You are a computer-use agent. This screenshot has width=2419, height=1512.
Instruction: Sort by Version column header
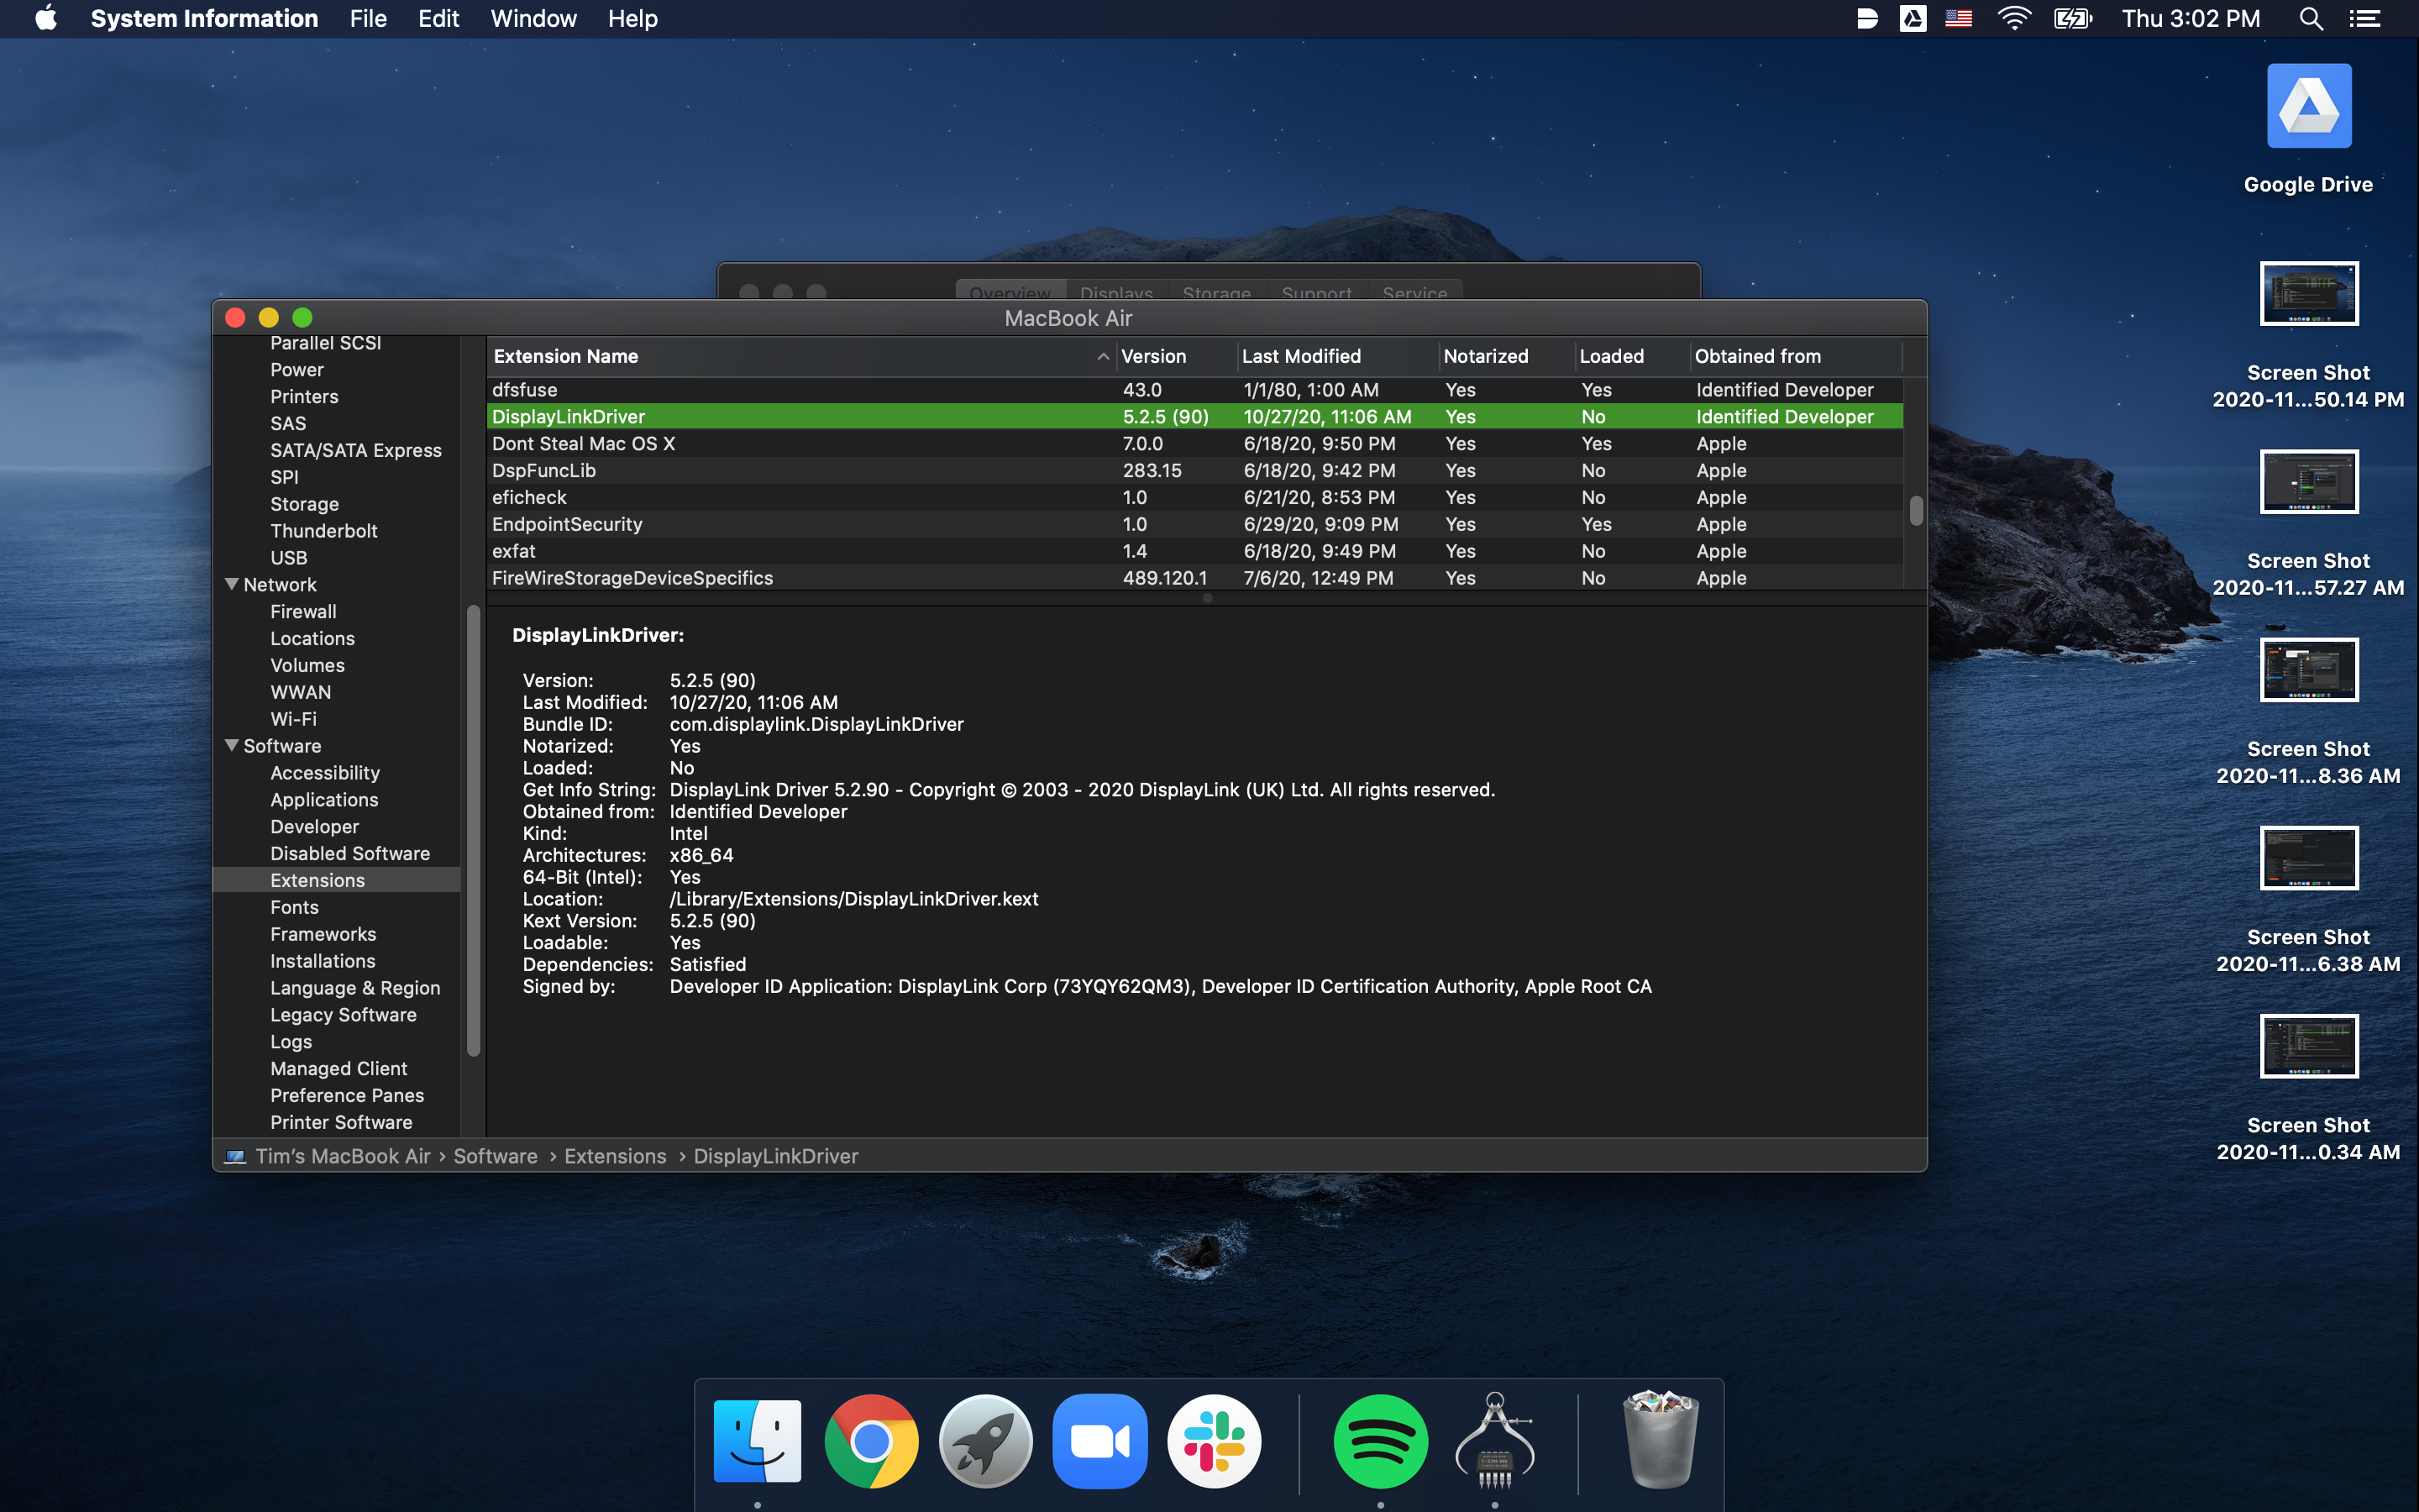(x=1176, y=356)
